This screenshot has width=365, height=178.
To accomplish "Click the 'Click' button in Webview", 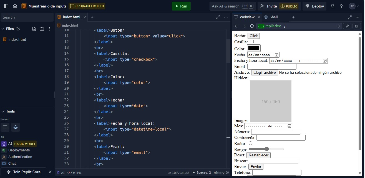I will 254,36.
